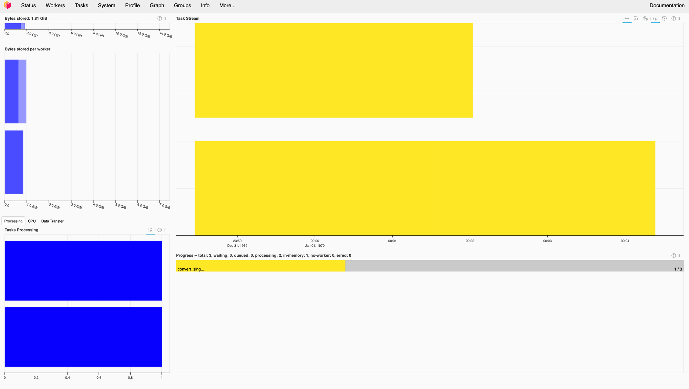This screenshot has height=389, width=689.
Task: Open help for Task Stream toolbar
Action: coord(673,19)
